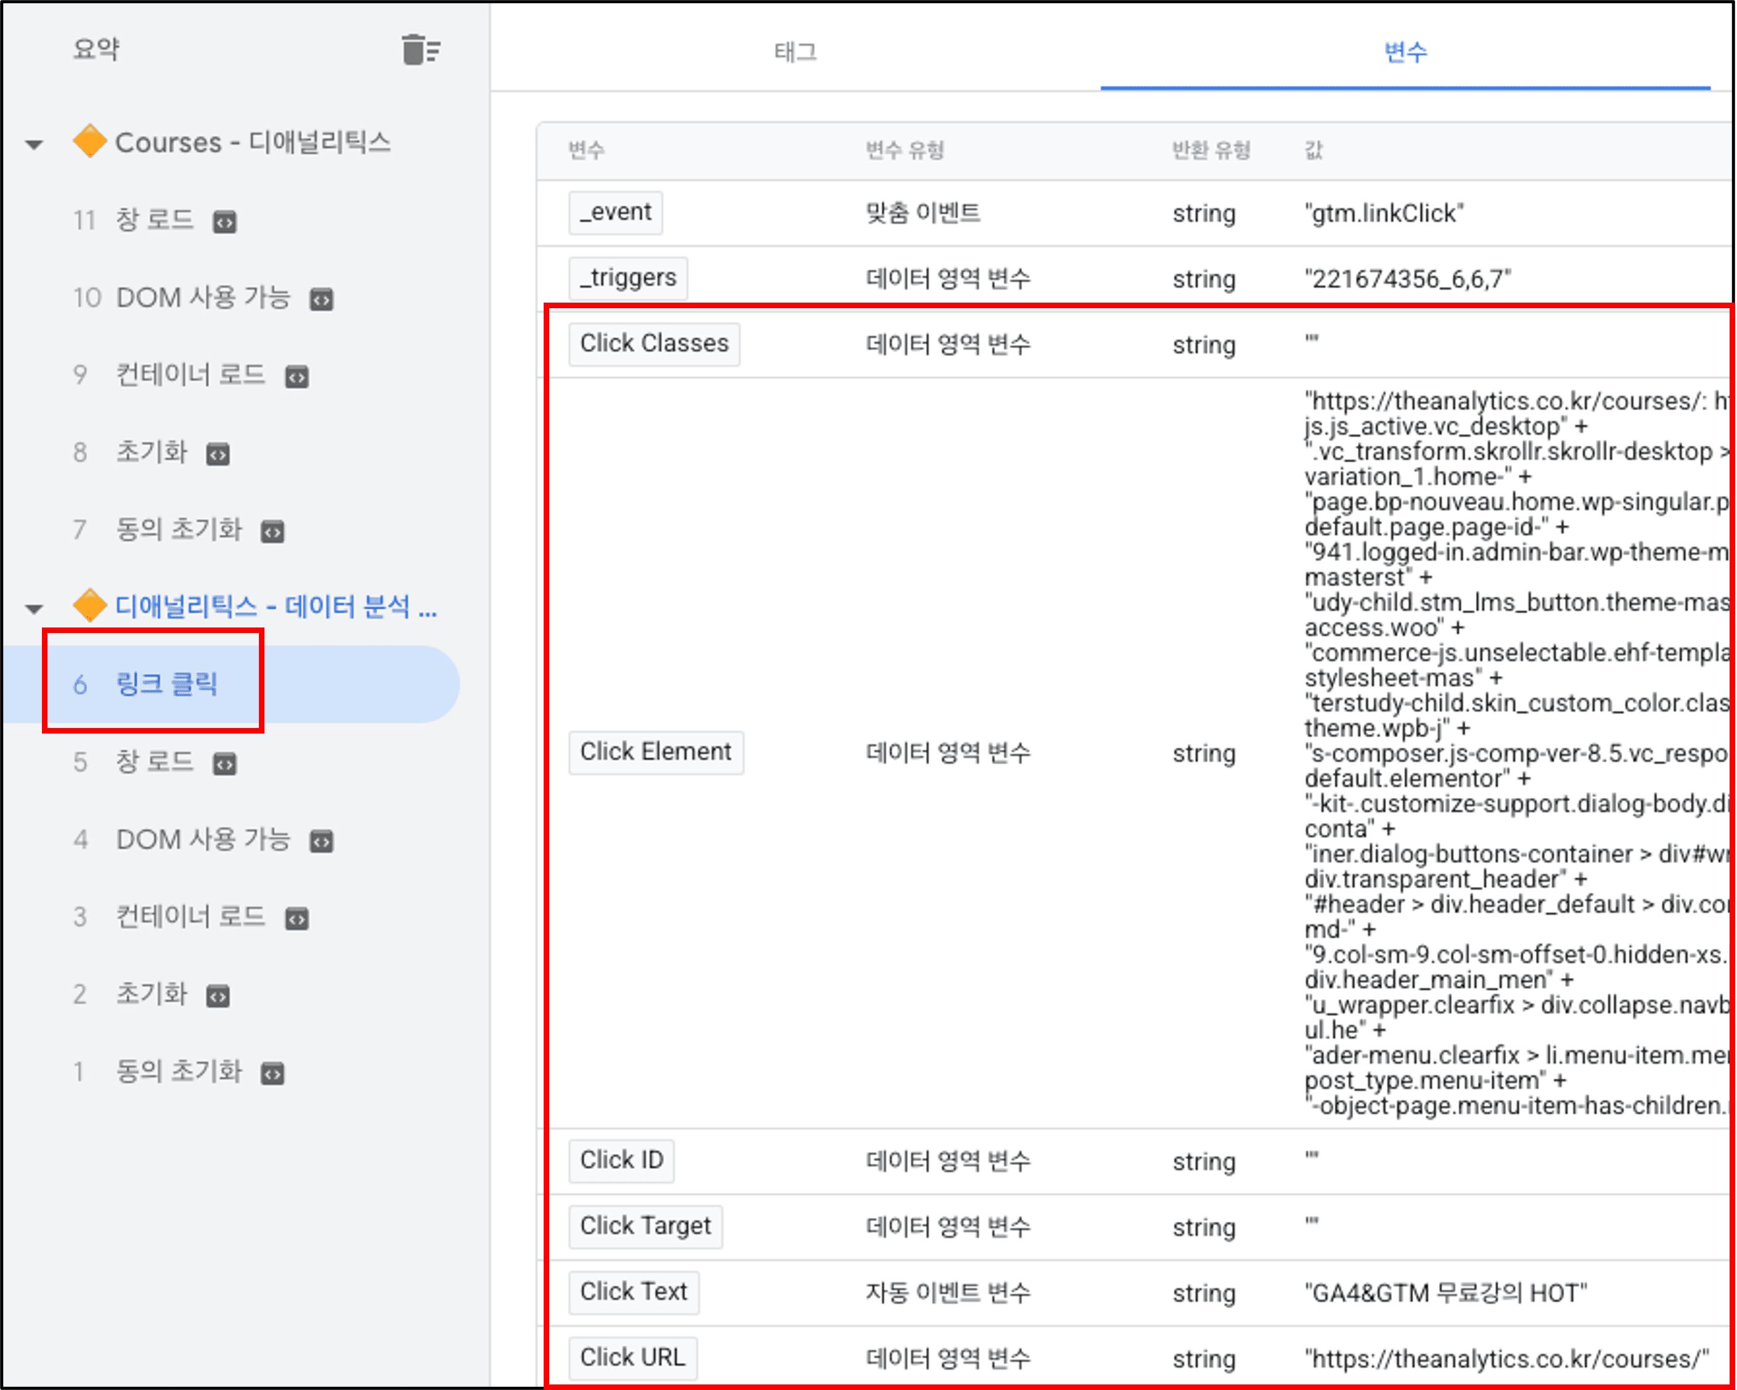Click the code icon beside 4 DOM 사용 가능
Image resolution: width=1737 pixels, height=1390 pixels.
pos(322,840)
